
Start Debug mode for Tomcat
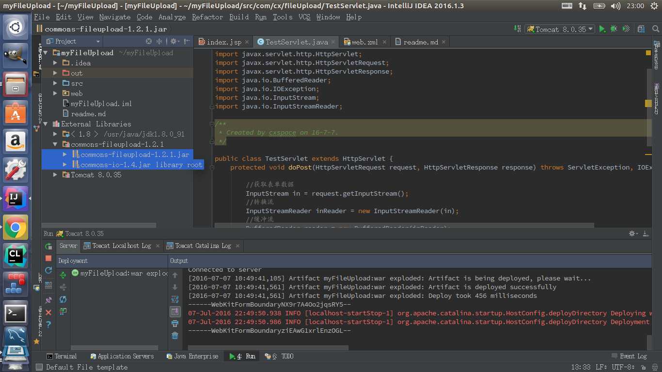614,29
